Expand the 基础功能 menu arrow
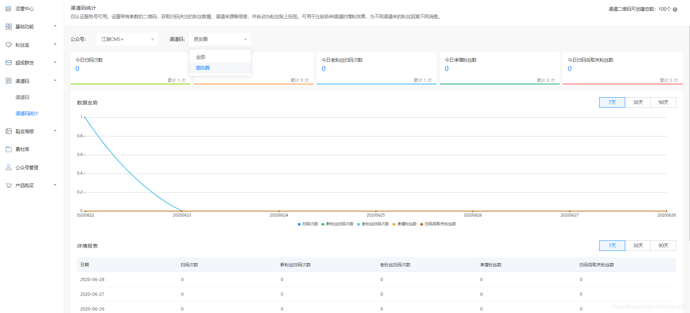The image size is (690, 313). (x=55, y=26)
